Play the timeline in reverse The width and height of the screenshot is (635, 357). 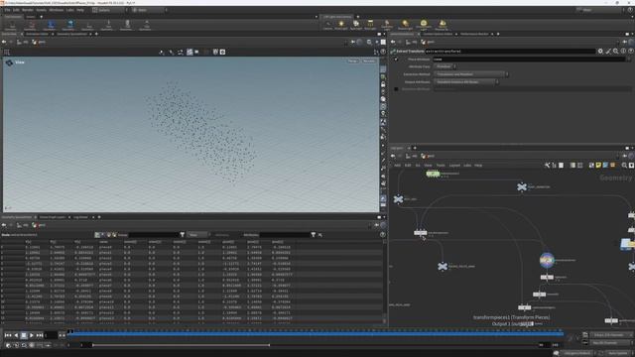[16, 335]
